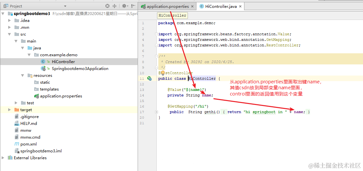Select springbootdemo3.iml file
Screen dimensions: 363x171
[41, 151]
